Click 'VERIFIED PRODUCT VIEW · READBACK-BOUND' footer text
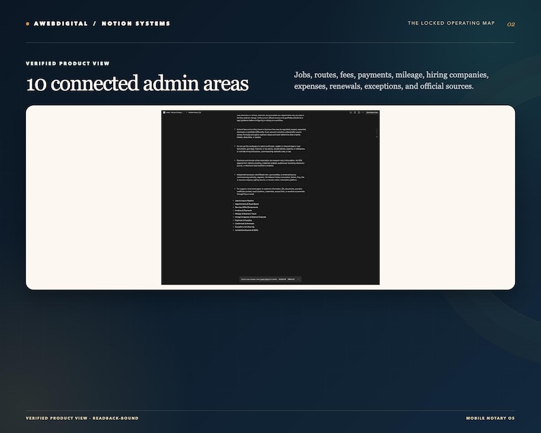This screenshot has height=433, width=541. point(82,418)
